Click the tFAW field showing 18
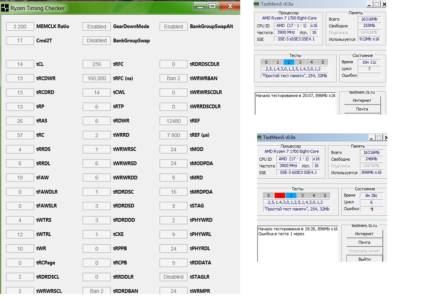Image resolution: width=441 pixels, height=306 pixels. click(20, 178)
